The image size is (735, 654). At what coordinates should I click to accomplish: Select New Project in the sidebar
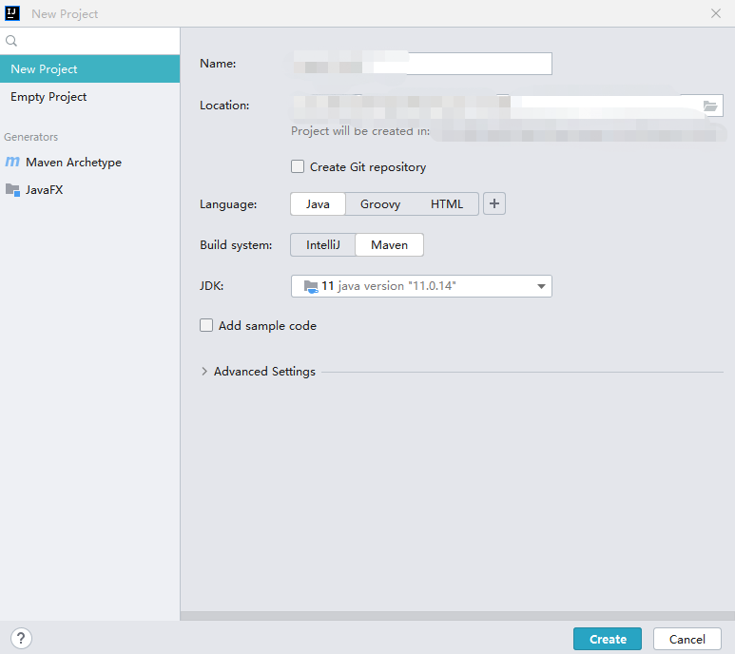coord(89,68)
